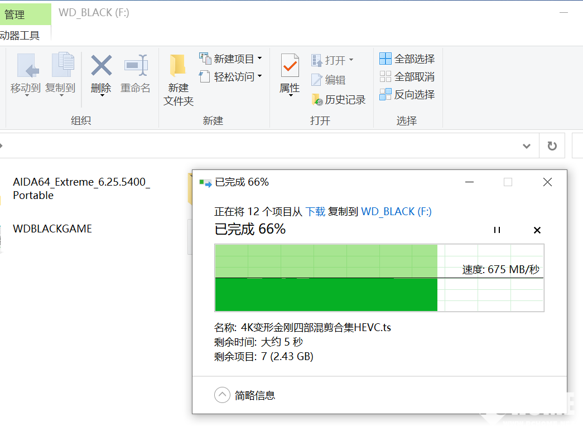This screenshot has height=437, width=583.
Task: Refresh the address bar location
Action: coord(552,145)
